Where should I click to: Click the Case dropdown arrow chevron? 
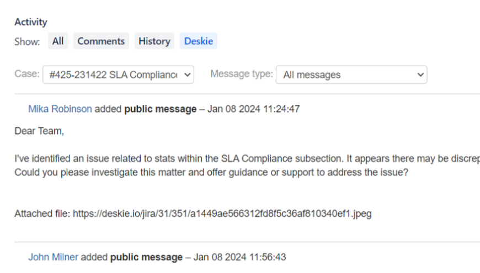click(x=186, y=74)
